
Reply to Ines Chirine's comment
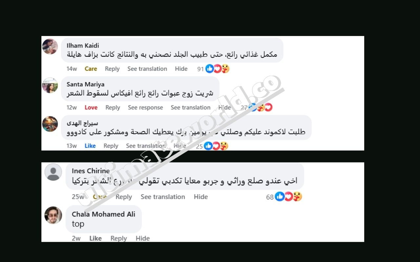click(124, 197)
